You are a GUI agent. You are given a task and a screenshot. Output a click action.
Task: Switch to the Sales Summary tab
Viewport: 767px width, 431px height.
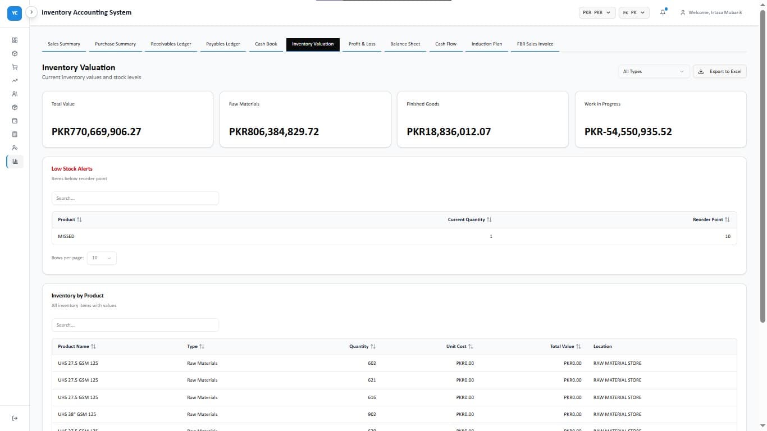coord(64,44)
